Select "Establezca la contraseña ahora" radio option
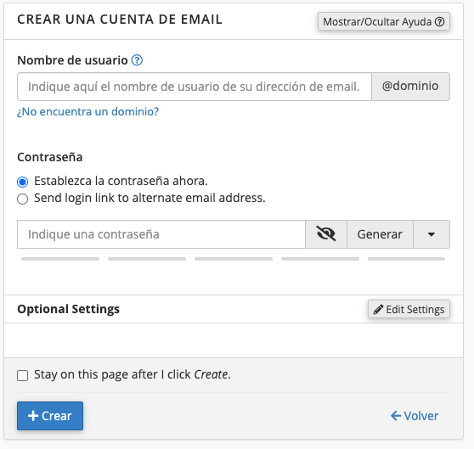Screen dimensions: 474x449 tap(23, 182)
